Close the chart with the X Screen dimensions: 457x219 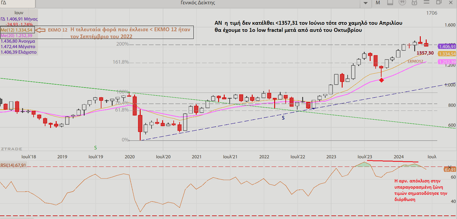450,2
